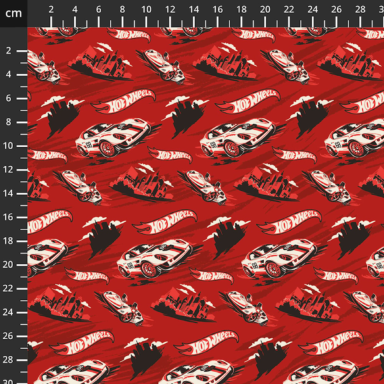Select number 4 on the horizontal ruler

75,10
